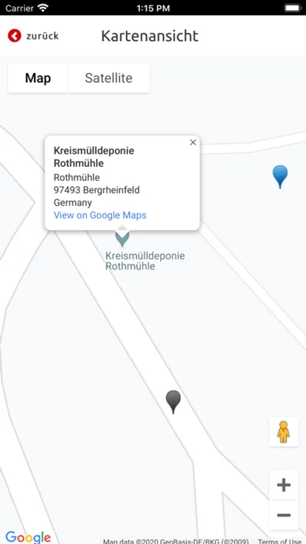Tap the blue map marker pin
The width and height of the screenshot is (306, 544).
[x=280, y=176]
